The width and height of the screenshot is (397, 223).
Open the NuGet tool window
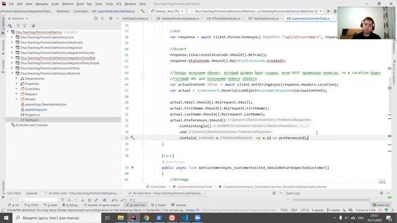pyautogui.click(x=158, y=205)
